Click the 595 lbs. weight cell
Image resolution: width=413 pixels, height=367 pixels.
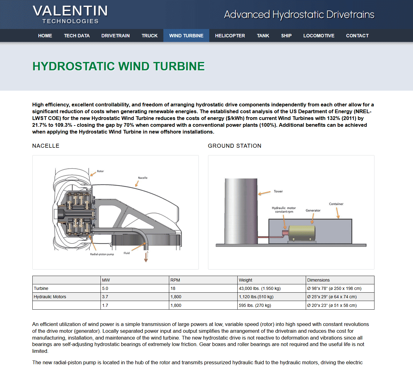click(x=272, y=305)
